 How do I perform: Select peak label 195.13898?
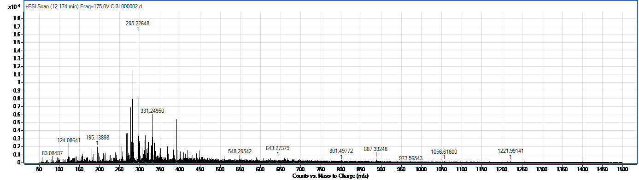click(98, 138)
